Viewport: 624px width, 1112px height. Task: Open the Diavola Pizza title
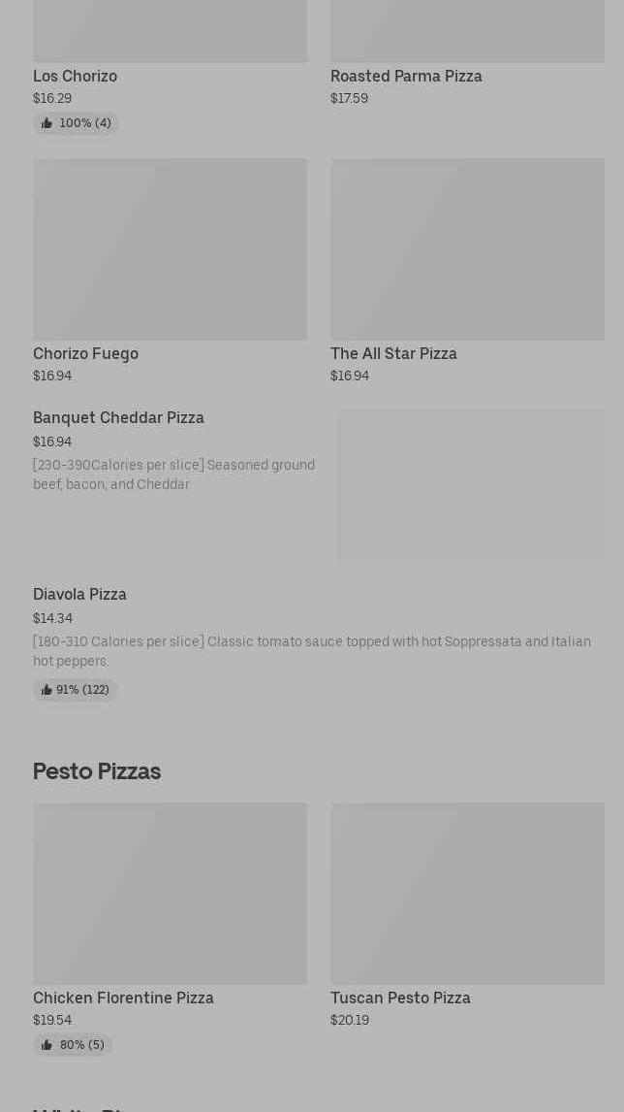click(79, 595)
